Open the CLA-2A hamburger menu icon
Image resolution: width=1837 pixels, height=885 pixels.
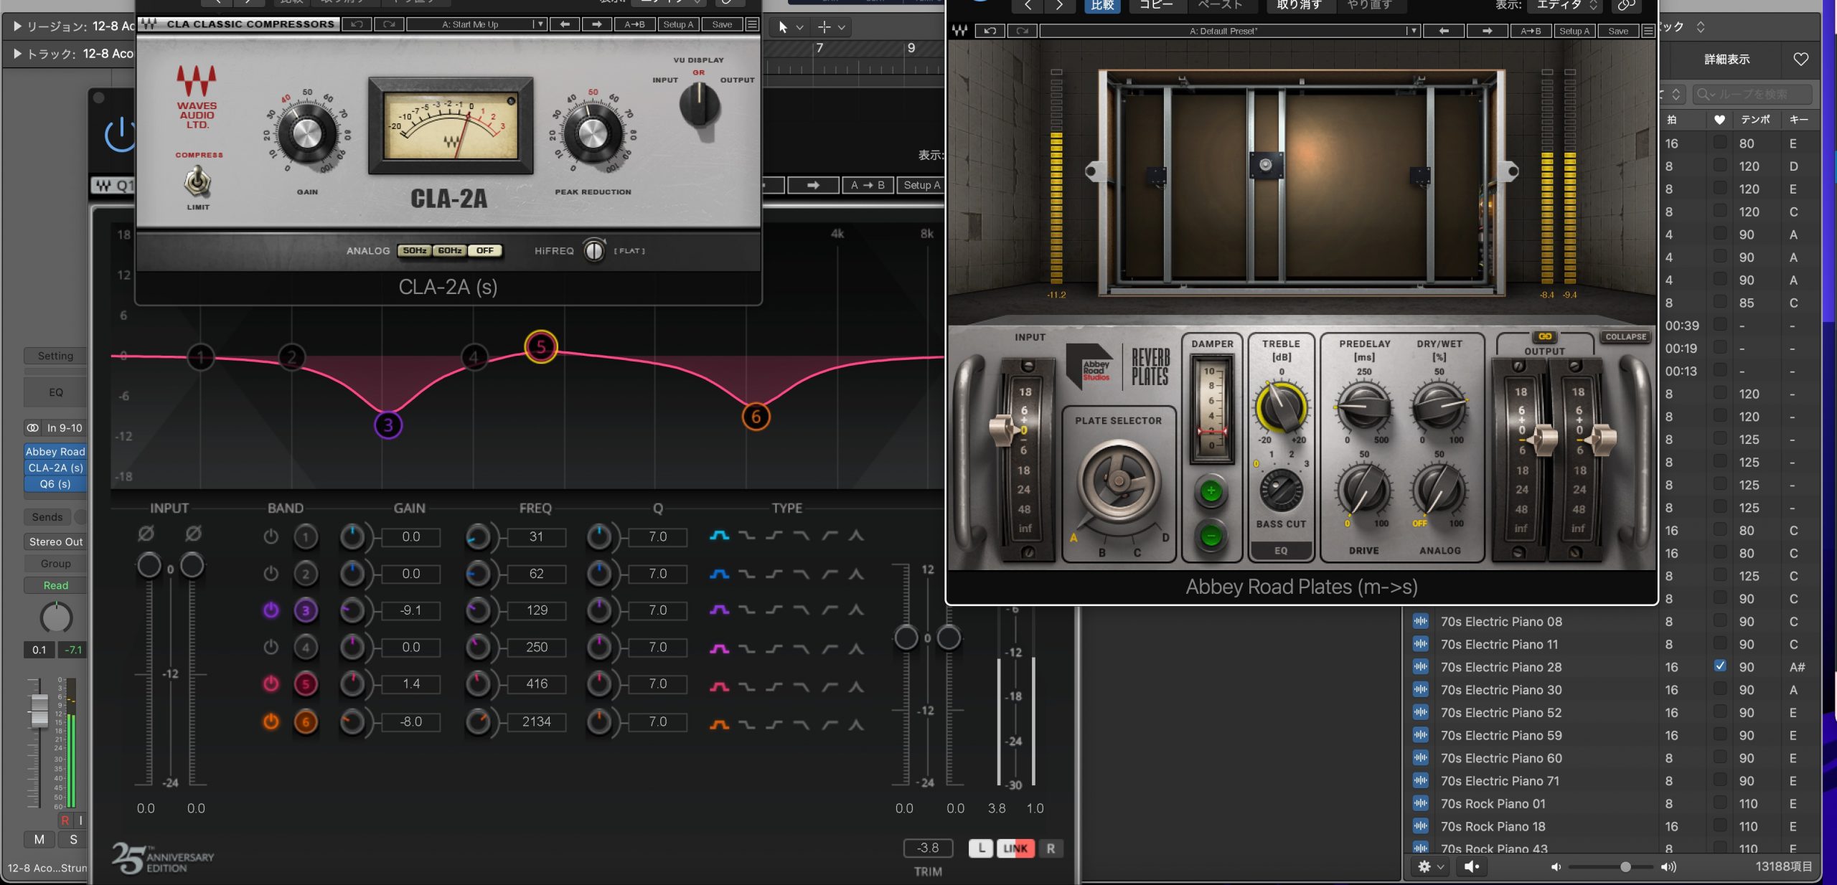click(752, 24)
